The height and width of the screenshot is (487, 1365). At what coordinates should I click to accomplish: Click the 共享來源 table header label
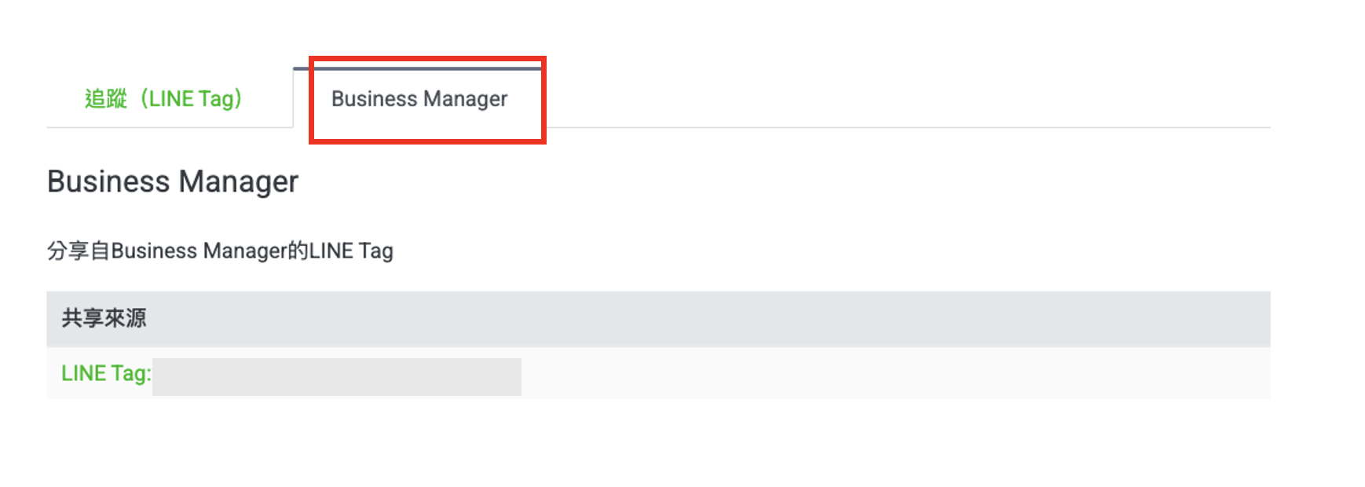tap(104, 318)
